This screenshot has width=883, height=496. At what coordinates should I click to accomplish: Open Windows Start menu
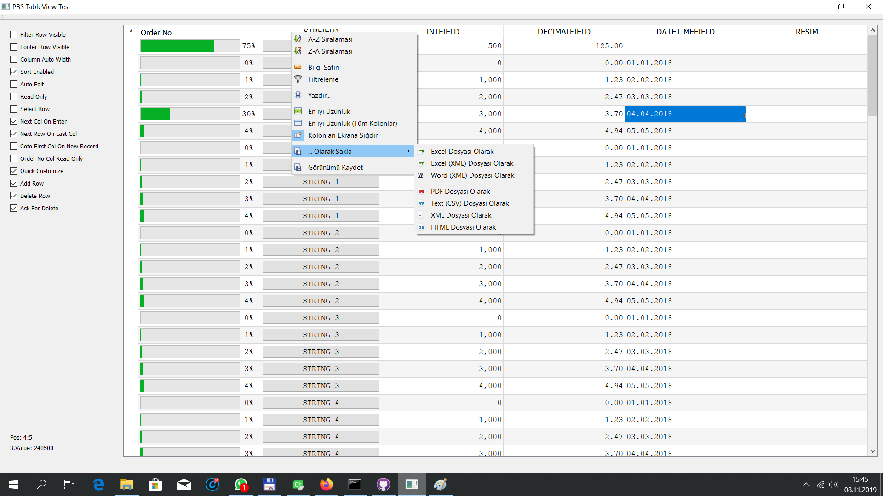tap(14, 485)
